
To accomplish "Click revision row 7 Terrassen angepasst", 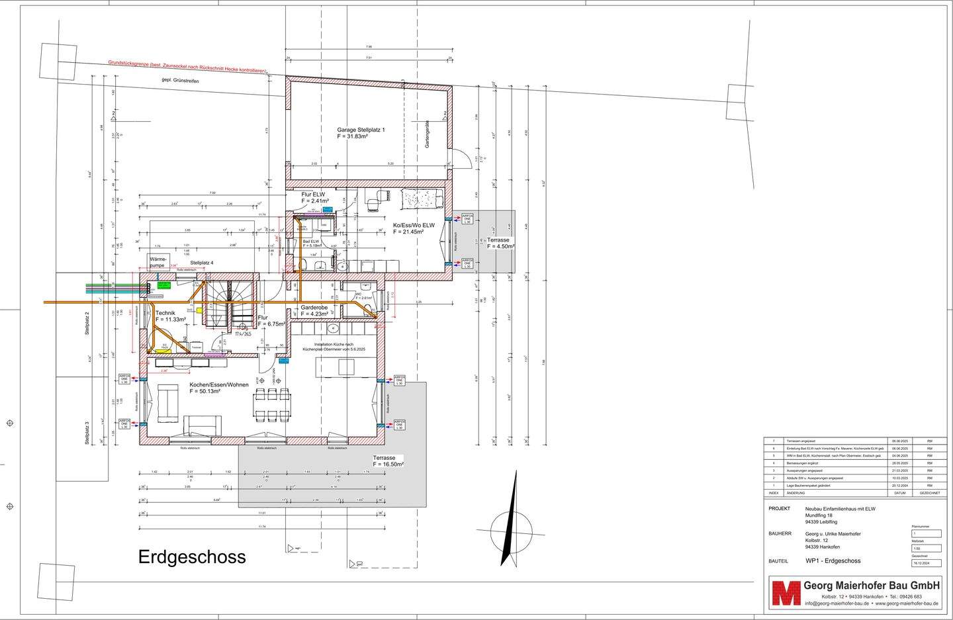I will (801, 441).
